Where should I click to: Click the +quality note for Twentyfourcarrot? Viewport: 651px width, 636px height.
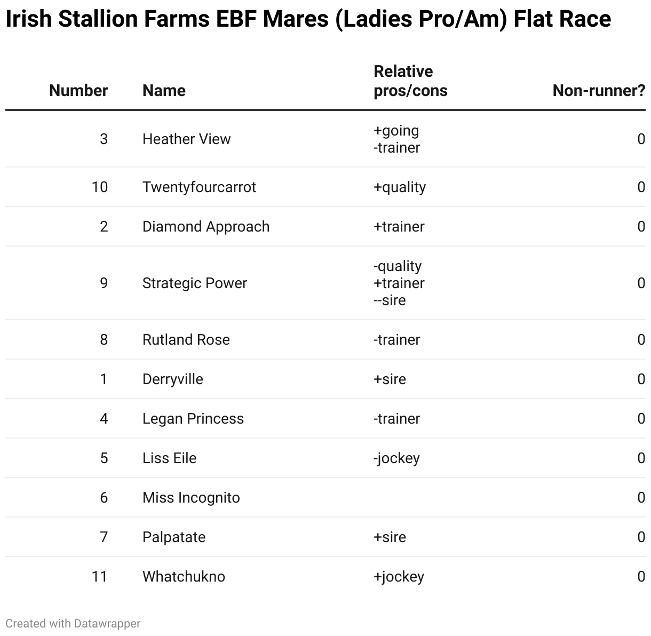pyautogui.click(x=400, y=187)
